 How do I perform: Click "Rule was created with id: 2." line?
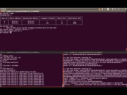pyautogui.click(x=11, y=31)
